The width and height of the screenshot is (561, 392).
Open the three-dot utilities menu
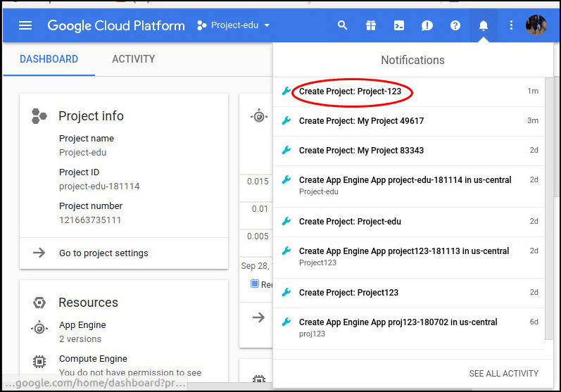511,25
